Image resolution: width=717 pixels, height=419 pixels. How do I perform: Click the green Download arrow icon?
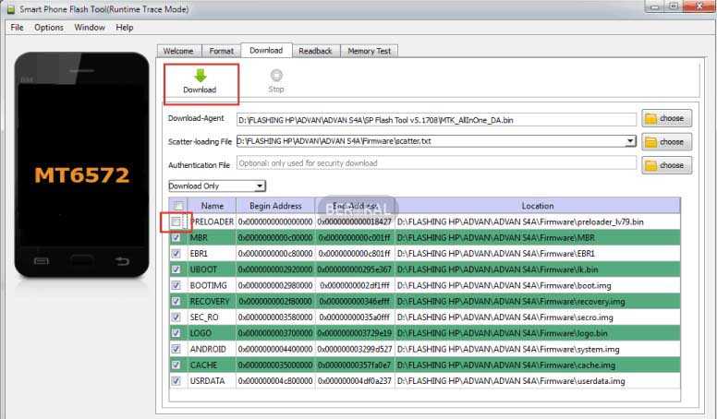click(201, 76)
